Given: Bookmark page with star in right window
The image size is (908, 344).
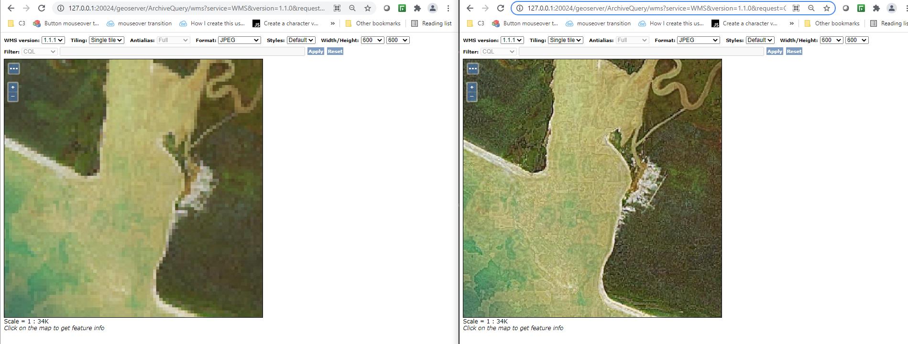Looking at the screenshot, I should click(827, 8).
